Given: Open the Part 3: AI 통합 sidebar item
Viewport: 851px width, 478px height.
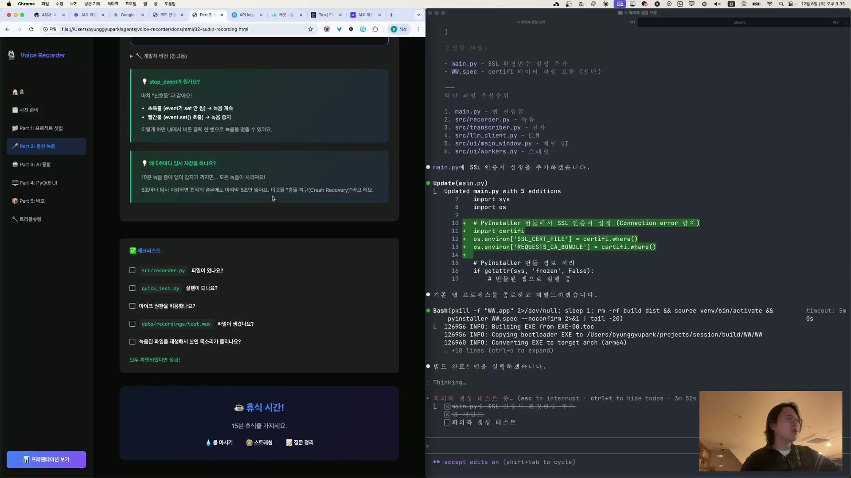Looking at the screenshot, I should point(35,165).
